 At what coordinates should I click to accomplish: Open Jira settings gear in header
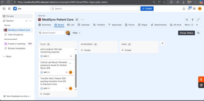pyautogui.click(x=194, y=9)
